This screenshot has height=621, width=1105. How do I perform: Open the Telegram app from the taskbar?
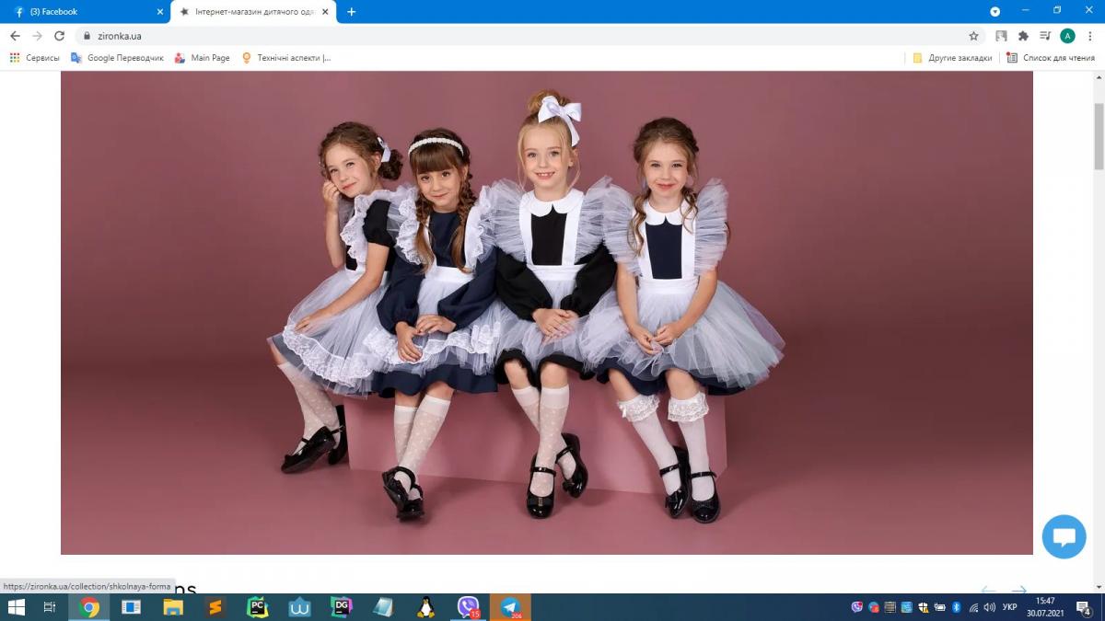[509, 607]
